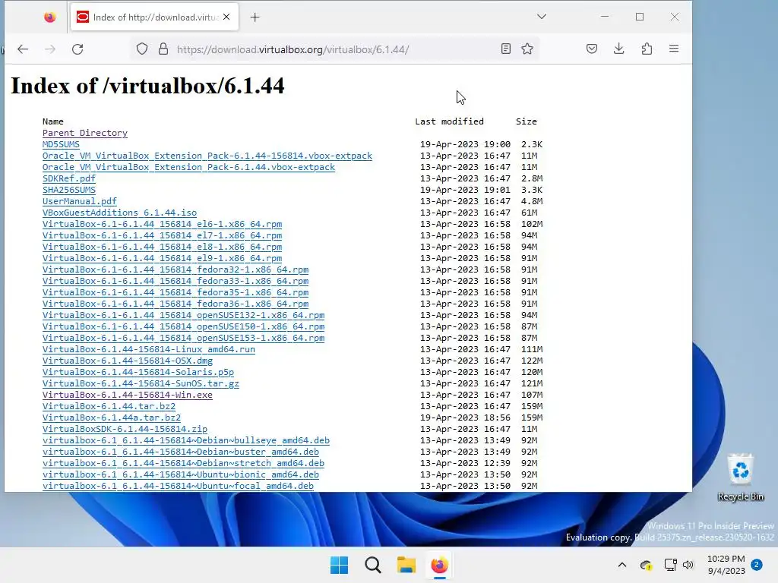Open the network status tray icon
This screenshot has width=778, height=583.
tap(670, 565)
